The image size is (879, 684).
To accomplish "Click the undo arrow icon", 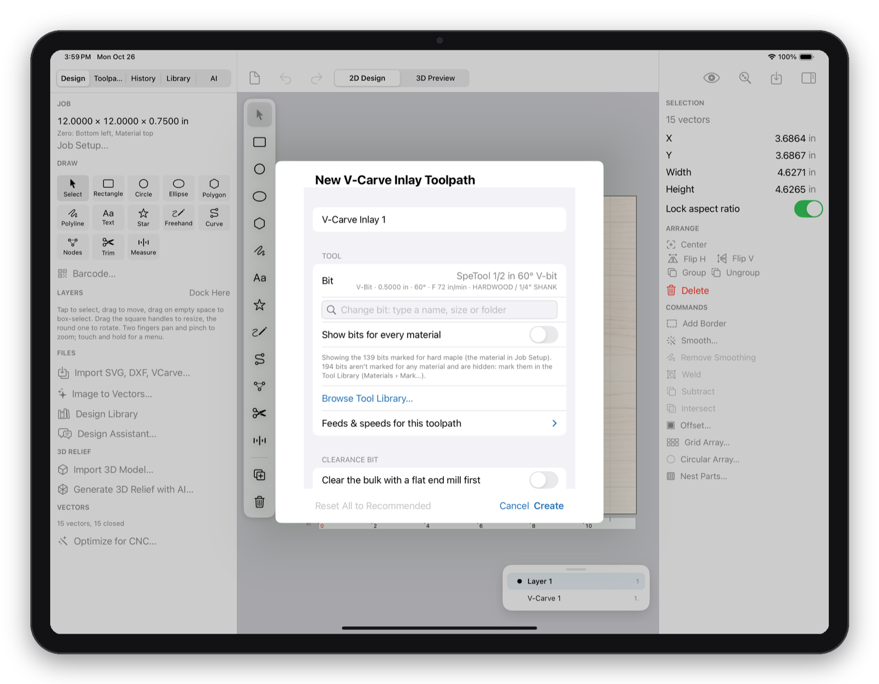I will [285, 78].
